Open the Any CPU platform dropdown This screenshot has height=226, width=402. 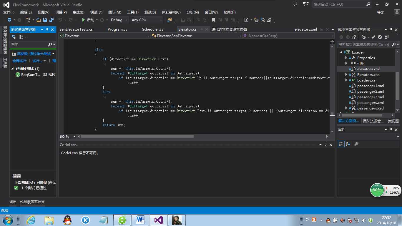[x=147, y=20]
